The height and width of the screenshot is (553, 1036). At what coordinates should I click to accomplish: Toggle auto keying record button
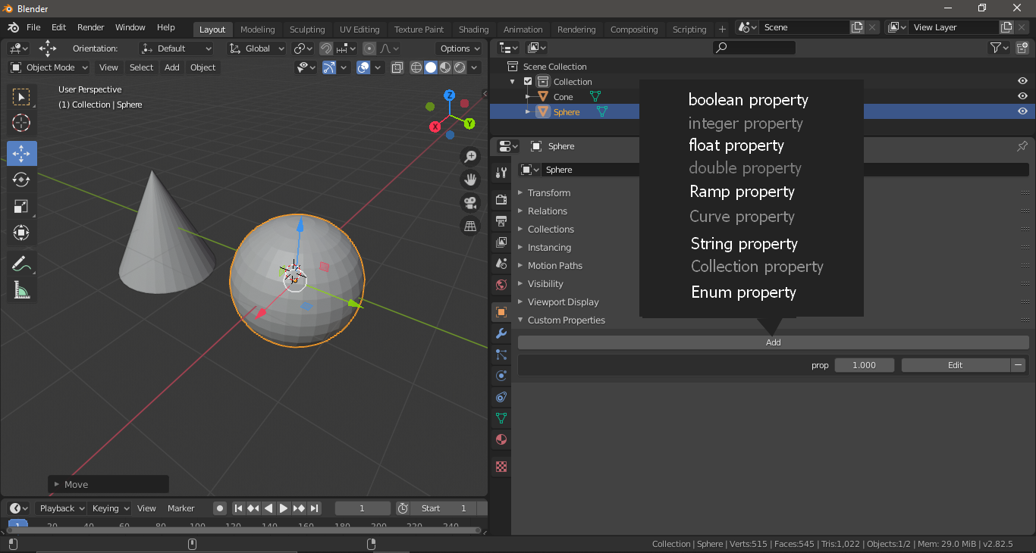(219, 508)
